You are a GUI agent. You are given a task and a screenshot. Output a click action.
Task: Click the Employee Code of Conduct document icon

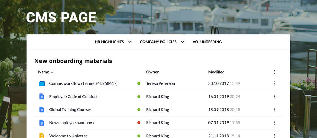click(x=42, y=97)
